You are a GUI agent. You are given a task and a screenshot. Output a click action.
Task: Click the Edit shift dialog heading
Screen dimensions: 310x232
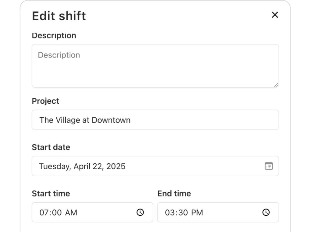(59, 16)
